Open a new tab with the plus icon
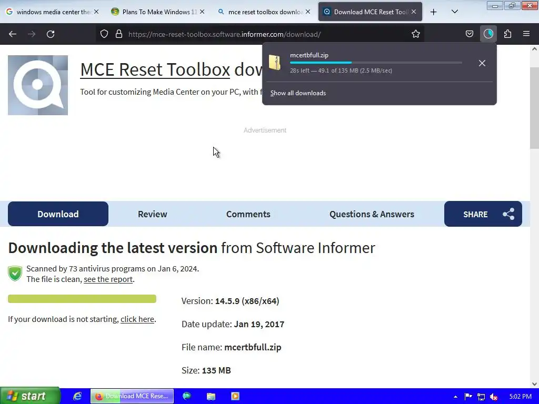539x404 pixels. (x=434, y=12)
